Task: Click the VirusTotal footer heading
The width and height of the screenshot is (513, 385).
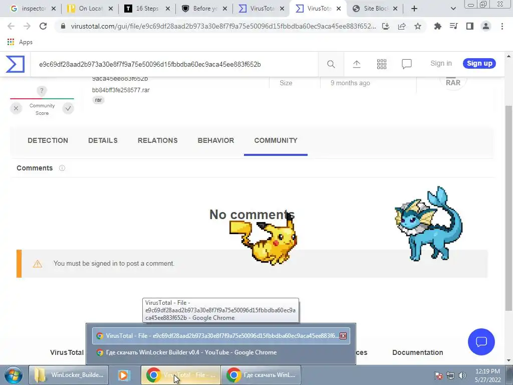Action: [67, 352]
